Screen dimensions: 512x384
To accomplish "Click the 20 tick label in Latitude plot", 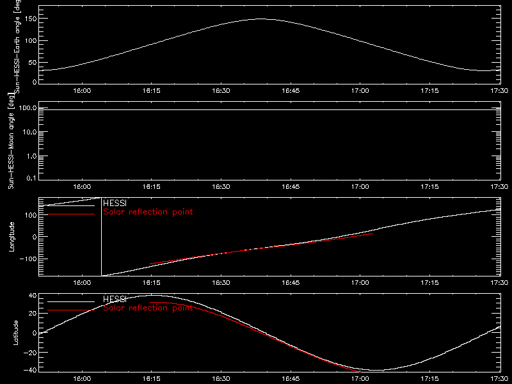I will click(x=33, y=314).
